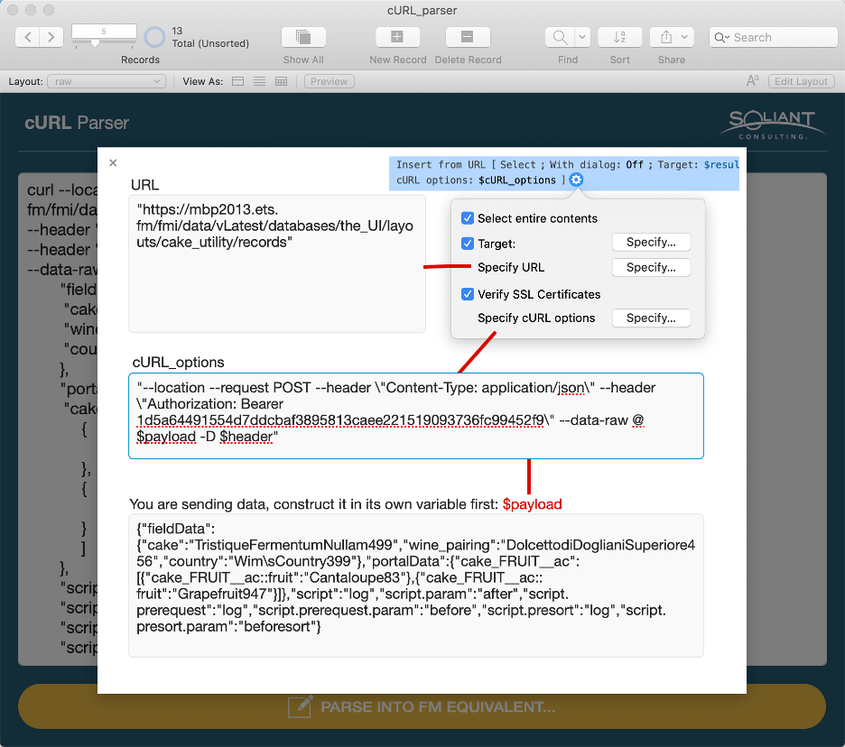Image resolution: width=845 pixels, height=747 pixels.
Task: Close the popover with the X
Action: pos(113,162)
